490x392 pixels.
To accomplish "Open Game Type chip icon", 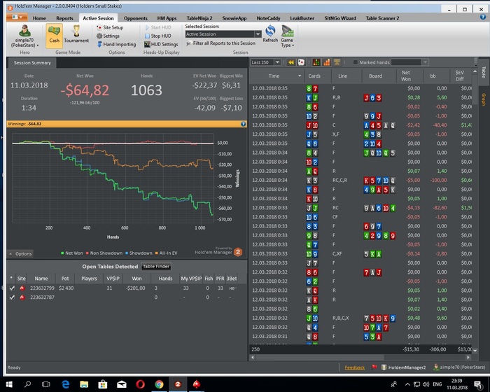I will pos(287,31).
